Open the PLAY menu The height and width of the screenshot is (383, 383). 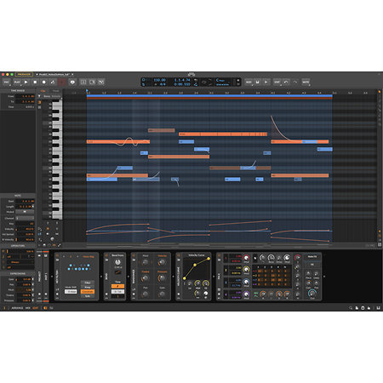click(17, 82)
